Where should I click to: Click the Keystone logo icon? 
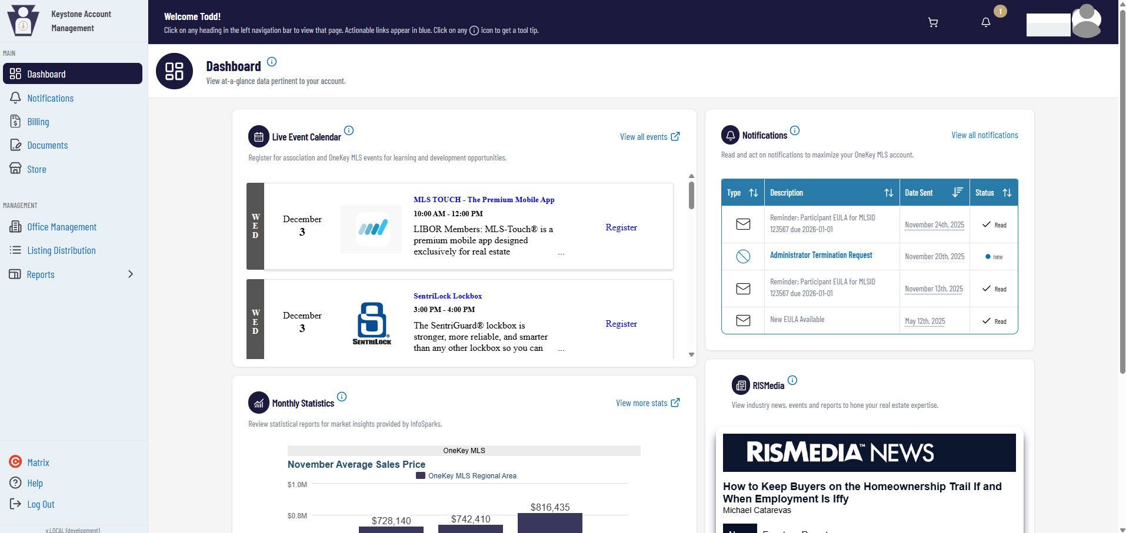[x=23, y=21]
